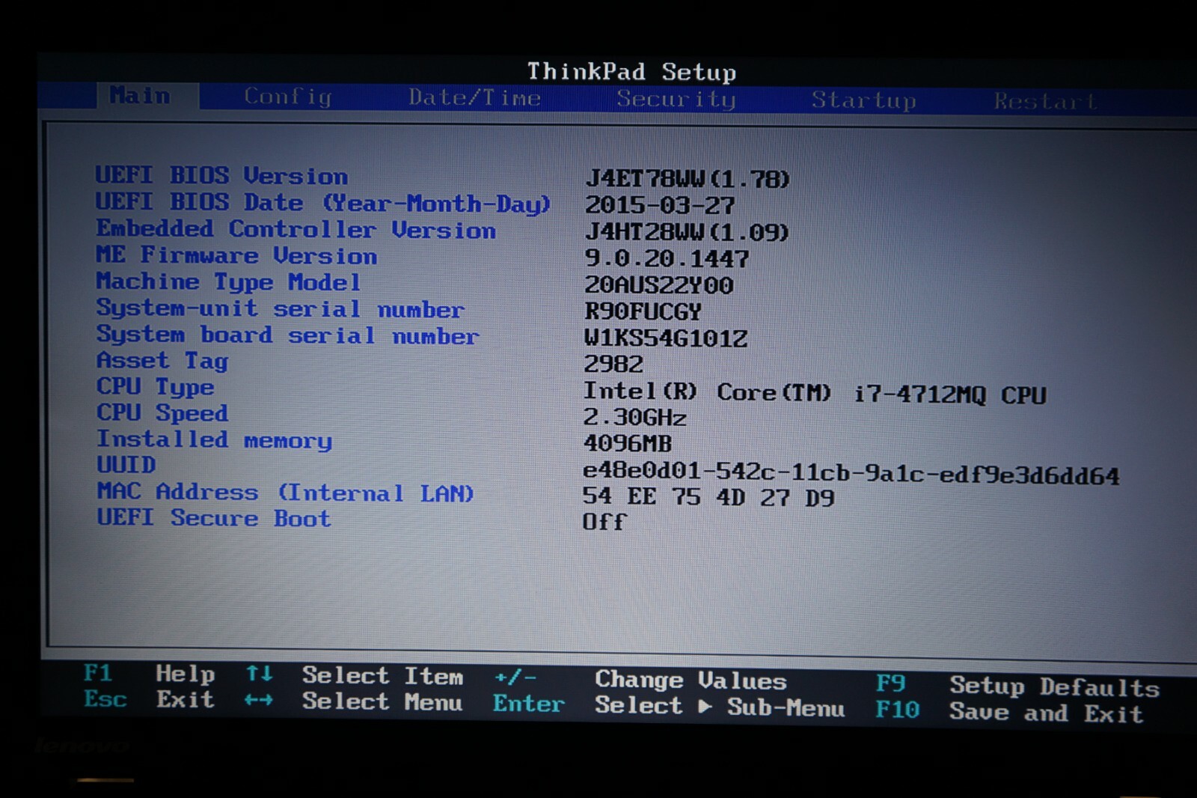
Task: Click the F9 key hint
Action: pyautogui.click(x=891, y=683)
